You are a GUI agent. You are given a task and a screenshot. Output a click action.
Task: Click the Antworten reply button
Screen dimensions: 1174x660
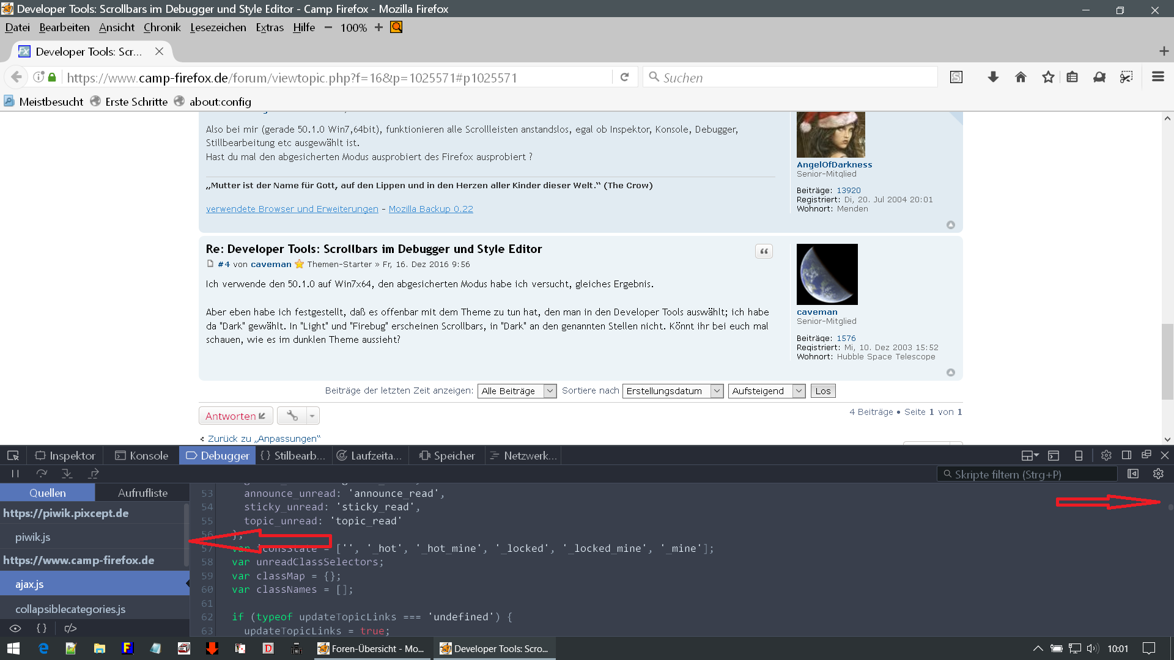coord(235,416)
